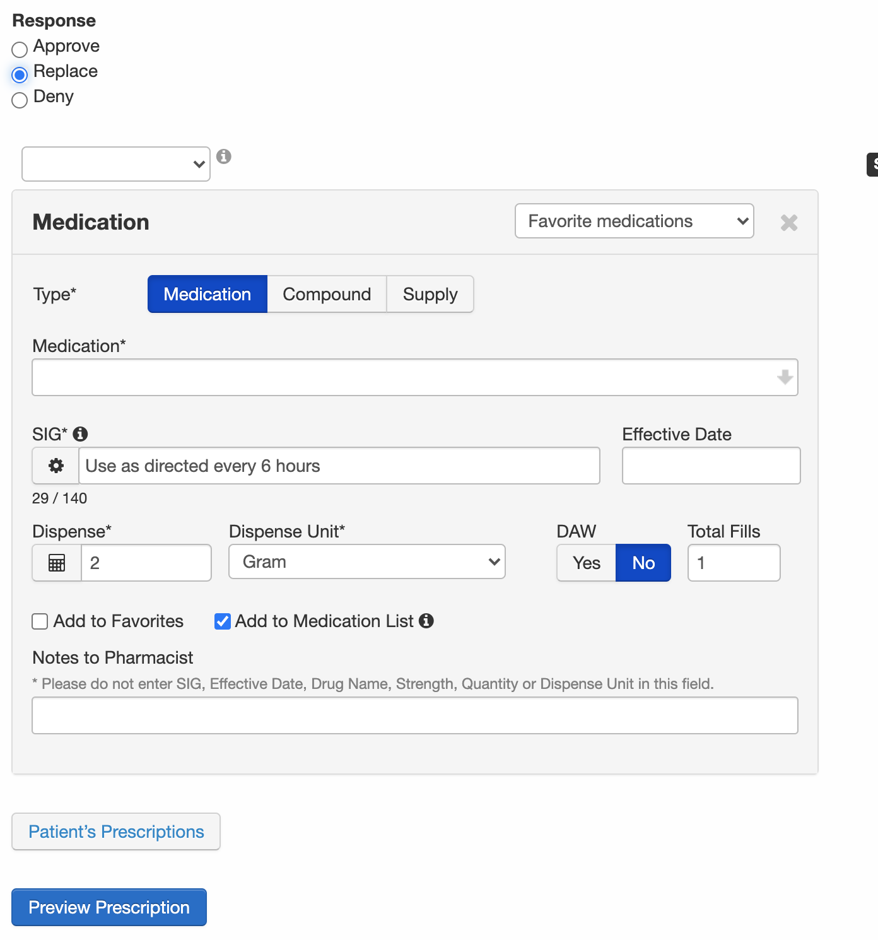878x940 pixels.
Task: Click the '29 / 140' character count text
Action: coord(60,498)
